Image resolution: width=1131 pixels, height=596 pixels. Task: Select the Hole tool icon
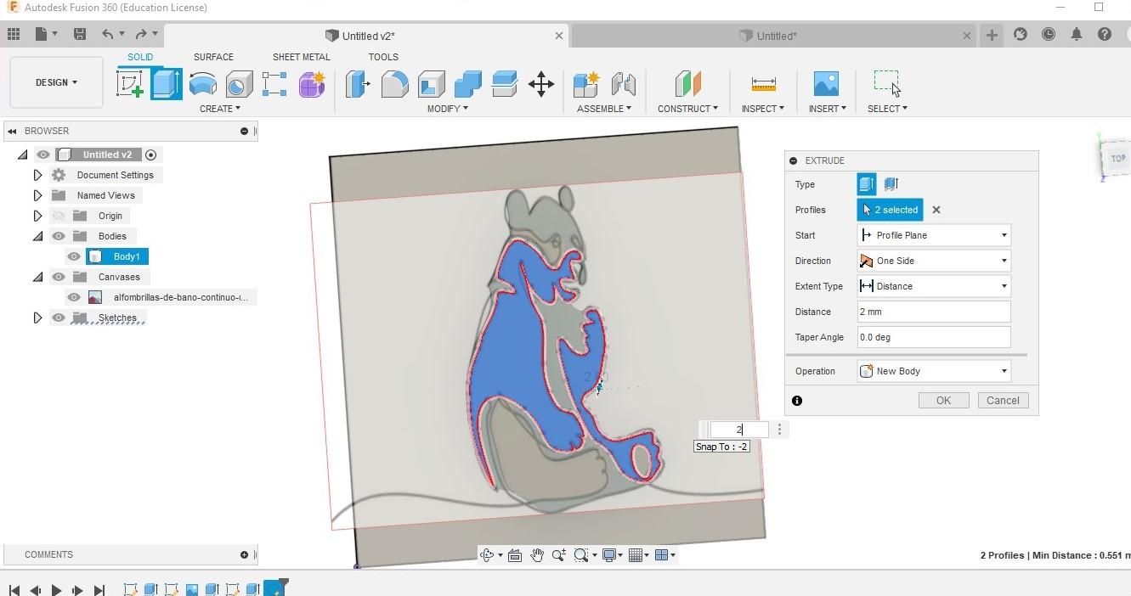click(239, 84)
